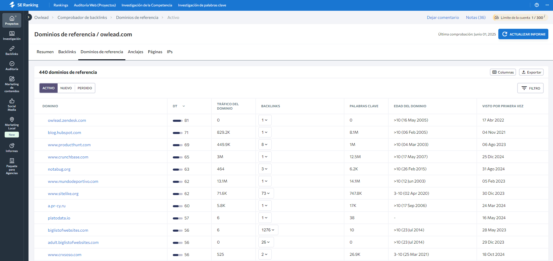Expand the 26 backlinks dropdown for adult.biglistofwebsites.com
The width and height of the screenshot is (553, 261).
point(266,242)
